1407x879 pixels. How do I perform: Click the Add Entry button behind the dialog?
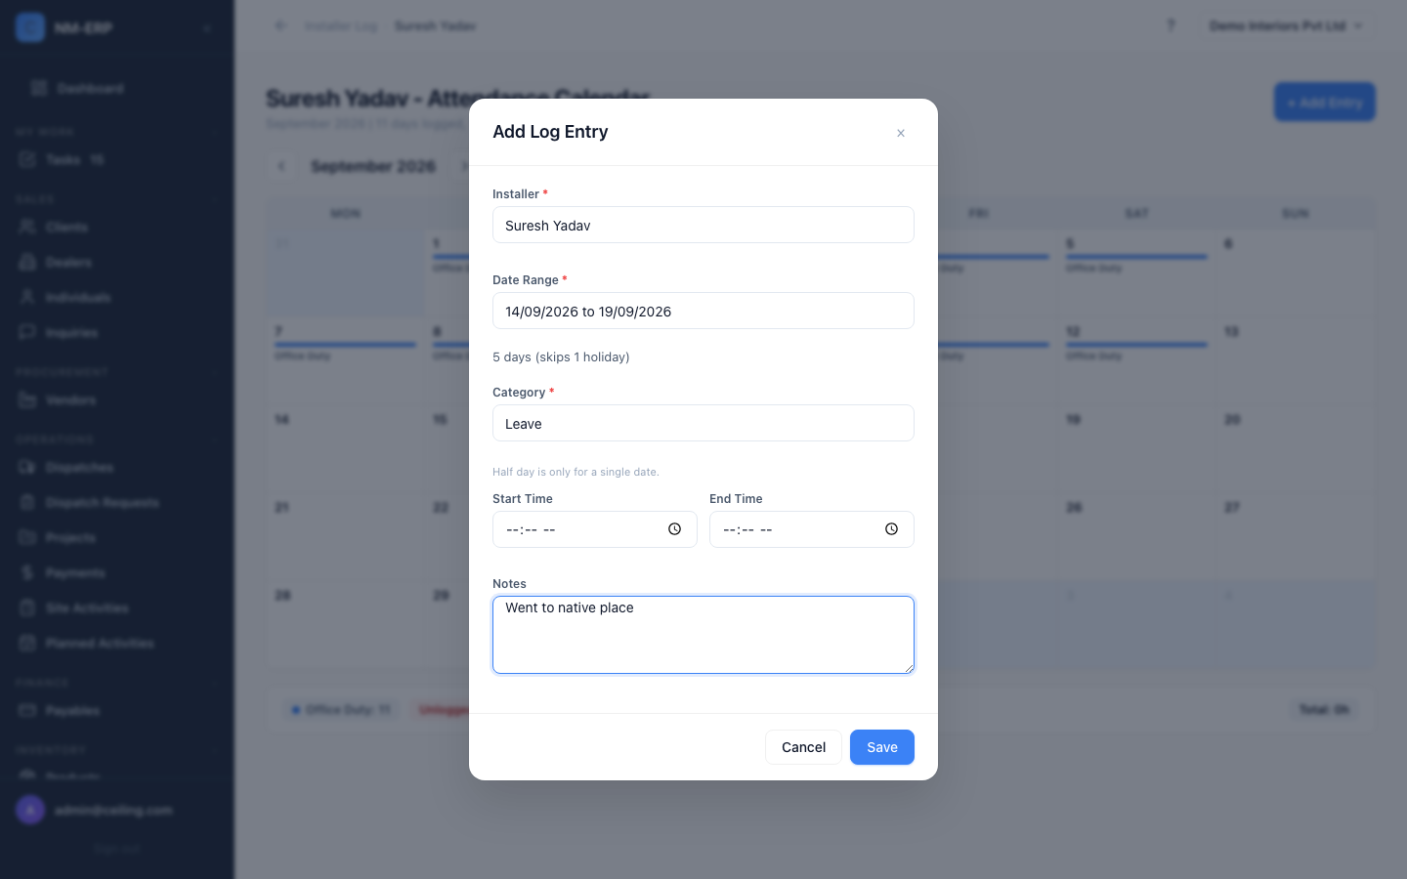1325,102
